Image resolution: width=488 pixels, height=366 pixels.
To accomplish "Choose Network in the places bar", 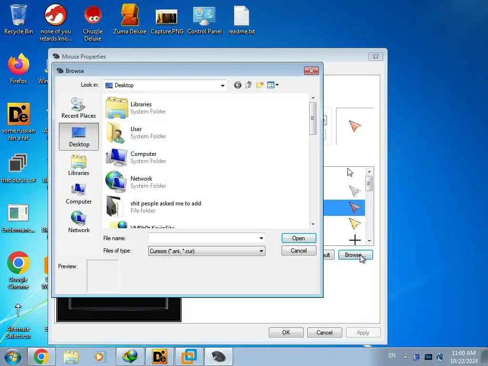I will pos(79,222).
